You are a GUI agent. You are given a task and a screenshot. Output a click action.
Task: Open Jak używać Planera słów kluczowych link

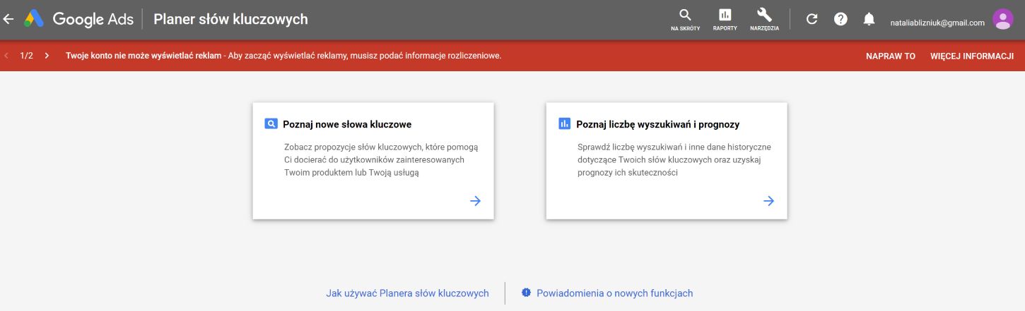click(x=407, y=293)
